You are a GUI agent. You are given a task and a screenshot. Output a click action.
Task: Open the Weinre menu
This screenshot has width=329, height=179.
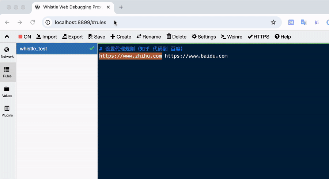[x=232, y=37]
